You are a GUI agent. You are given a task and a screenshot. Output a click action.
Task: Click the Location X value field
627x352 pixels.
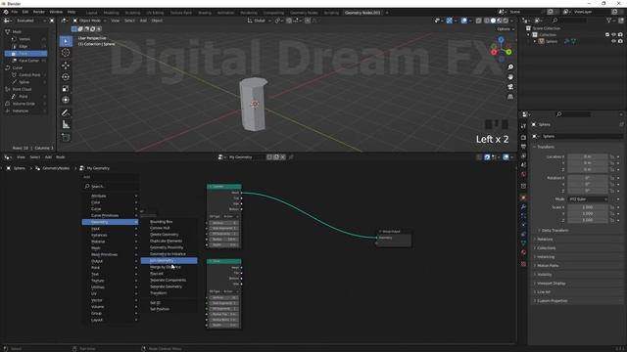[587, 156]
